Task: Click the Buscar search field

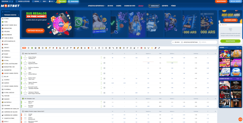Action: click(208, 42)
